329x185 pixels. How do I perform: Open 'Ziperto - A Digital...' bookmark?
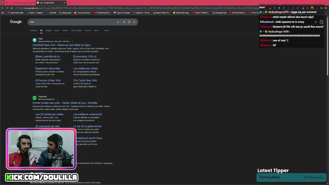[x=35, y=13]
